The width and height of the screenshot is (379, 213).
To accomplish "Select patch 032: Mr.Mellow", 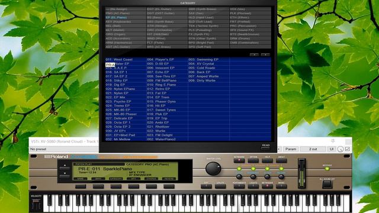I will click(126, 140).
